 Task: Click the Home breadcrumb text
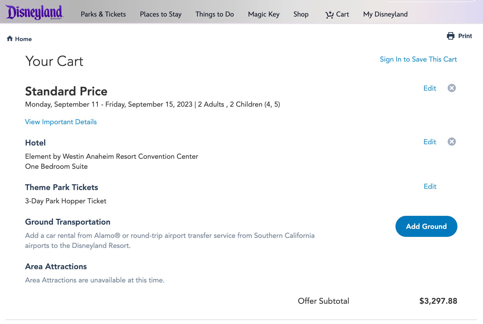pyautogui.click(x=24, y=39)
